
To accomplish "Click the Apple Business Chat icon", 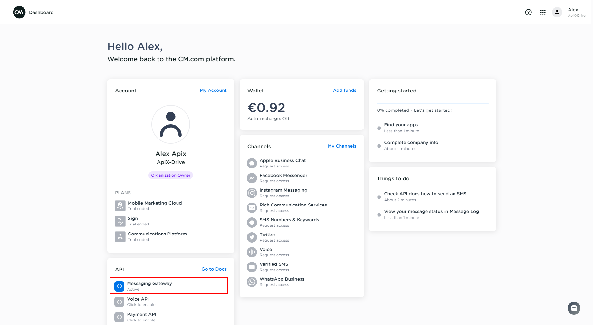I will (x=252, y=163).
